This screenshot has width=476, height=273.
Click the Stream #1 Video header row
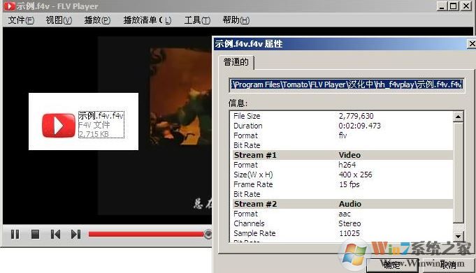(342, 155)
